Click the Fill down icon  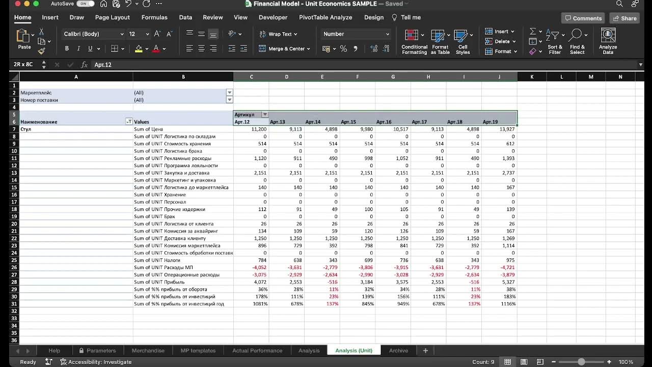point(532,41)
